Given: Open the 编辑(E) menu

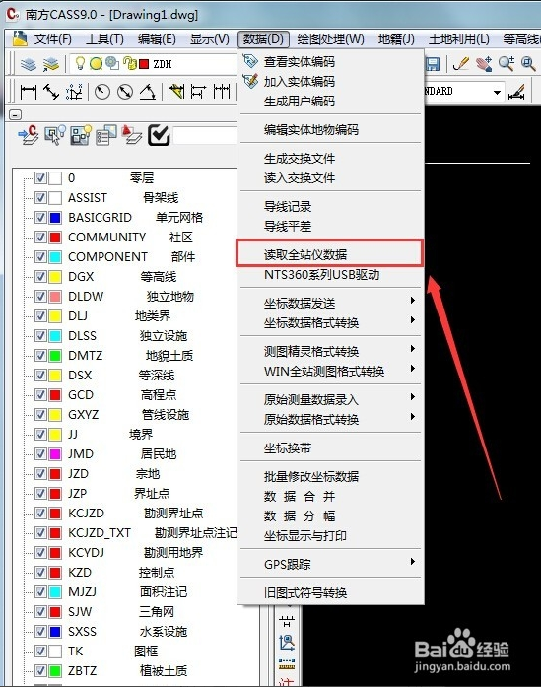Looking at the screenshot, I should click(x=157, y=39).
